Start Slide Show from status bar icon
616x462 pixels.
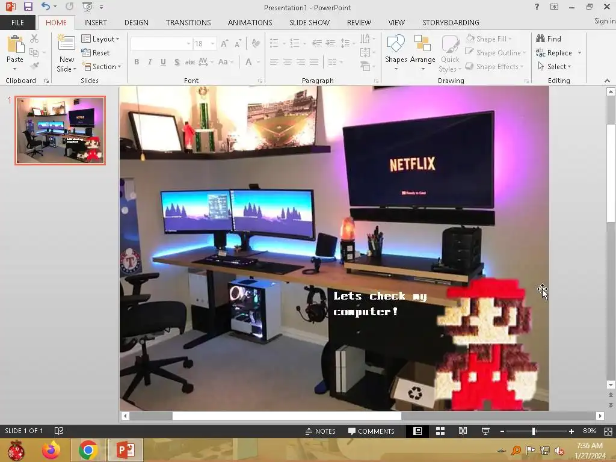coord(485,431)
